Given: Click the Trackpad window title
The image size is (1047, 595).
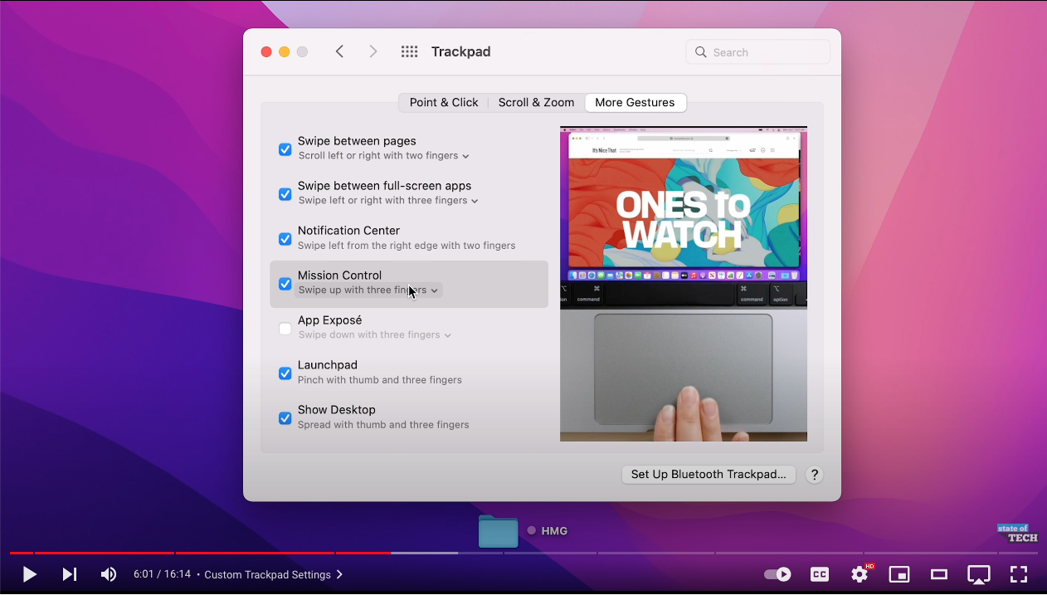Looking at the screenshot, I should [x=461, y=51].
